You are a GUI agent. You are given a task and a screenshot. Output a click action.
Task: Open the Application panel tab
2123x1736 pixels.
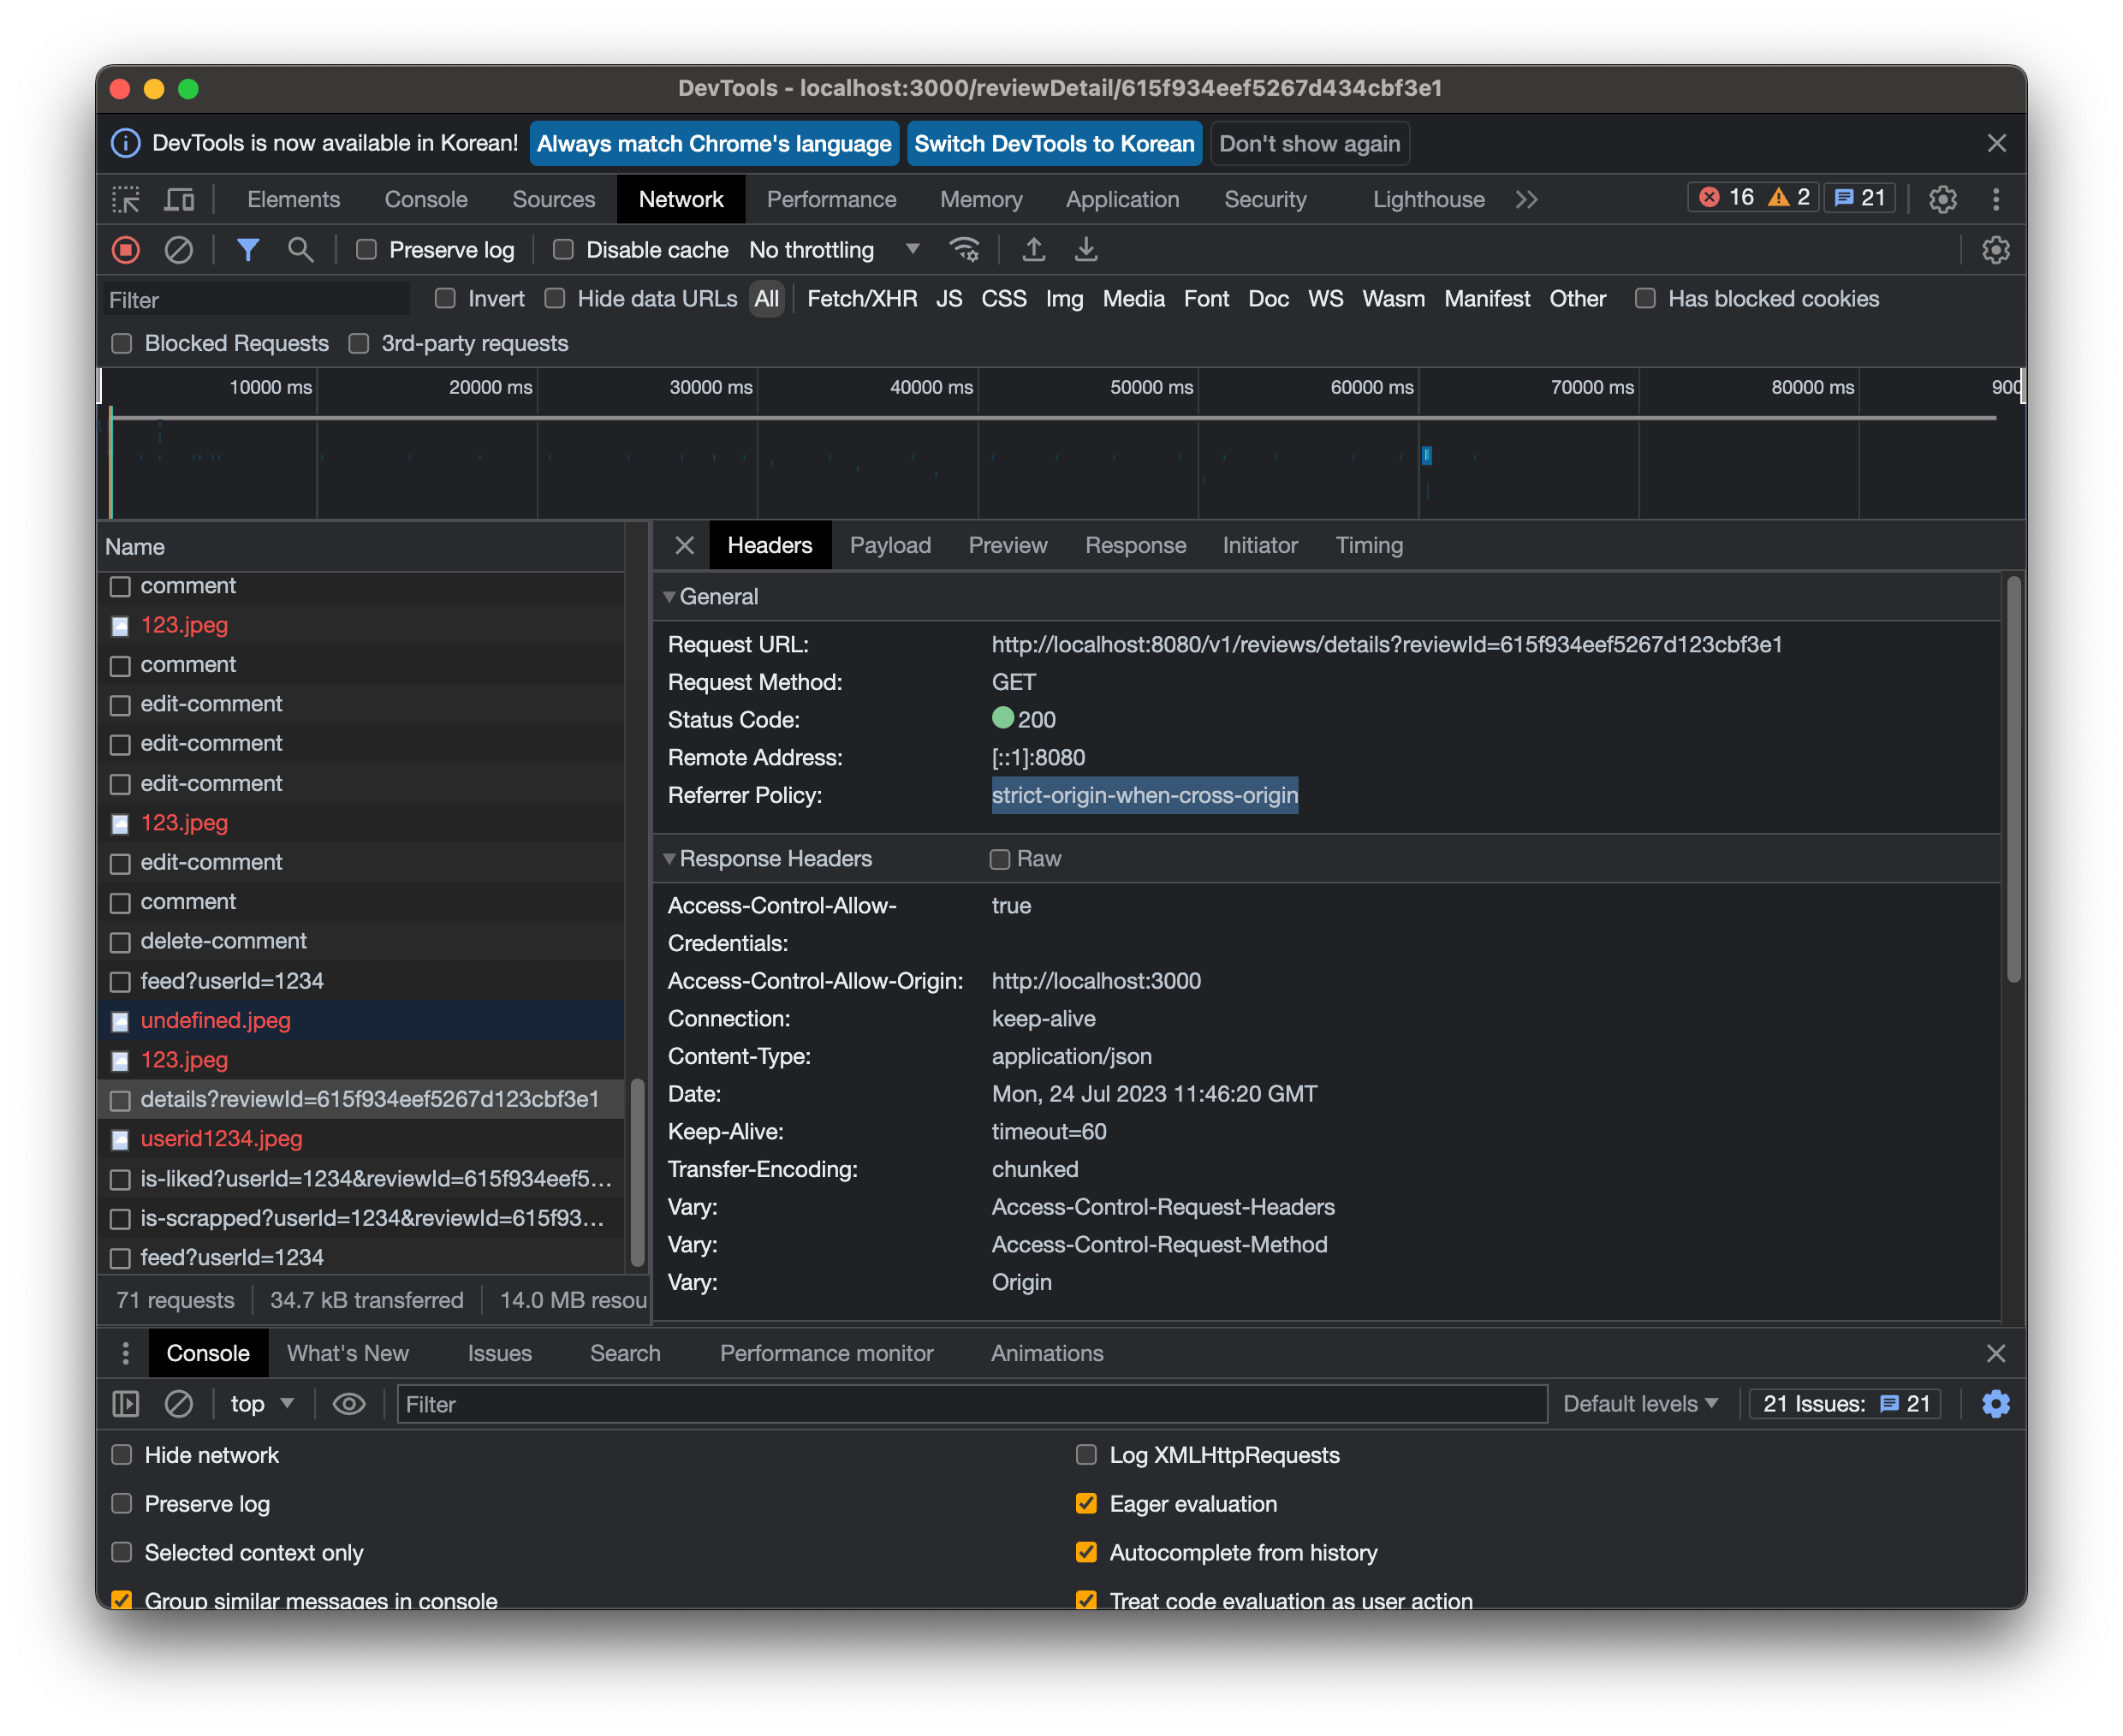point(1122,200)
